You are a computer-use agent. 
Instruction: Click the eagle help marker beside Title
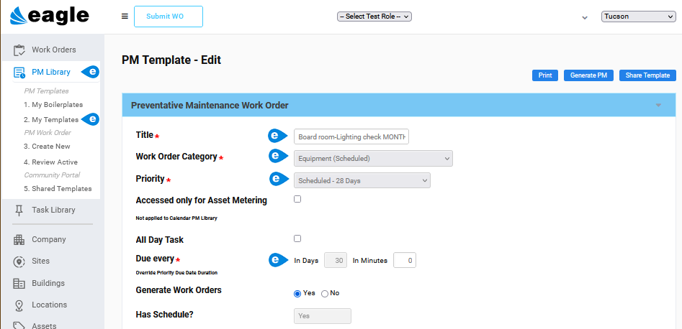[277, 136]
